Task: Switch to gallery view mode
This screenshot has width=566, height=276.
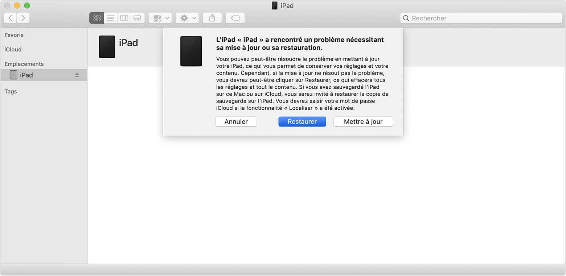Action: click(x=138, y=18)
